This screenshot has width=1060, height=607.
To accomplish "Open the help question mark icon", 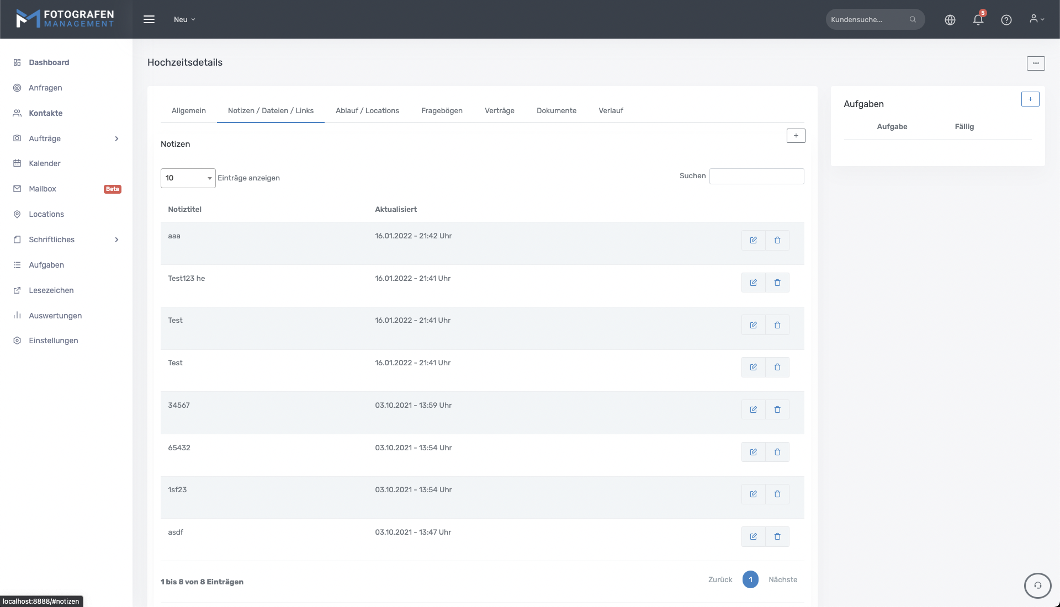I will (x=1006, y=20).
